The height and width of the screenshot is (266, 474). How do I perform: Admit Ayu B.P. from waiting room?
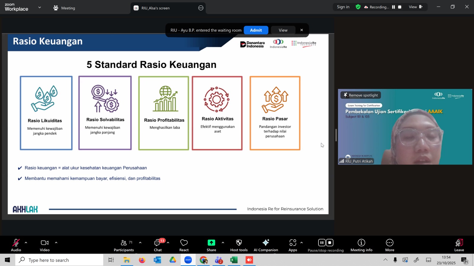[256, 30]
